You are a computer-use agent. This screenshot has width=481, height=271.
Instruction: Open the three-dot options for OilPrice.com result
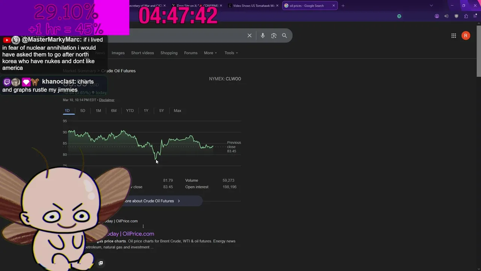[143, 227]
